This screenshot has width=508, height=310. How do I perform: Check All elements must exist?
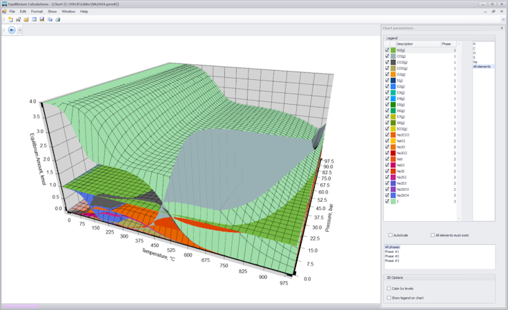[x=433, y=235]
